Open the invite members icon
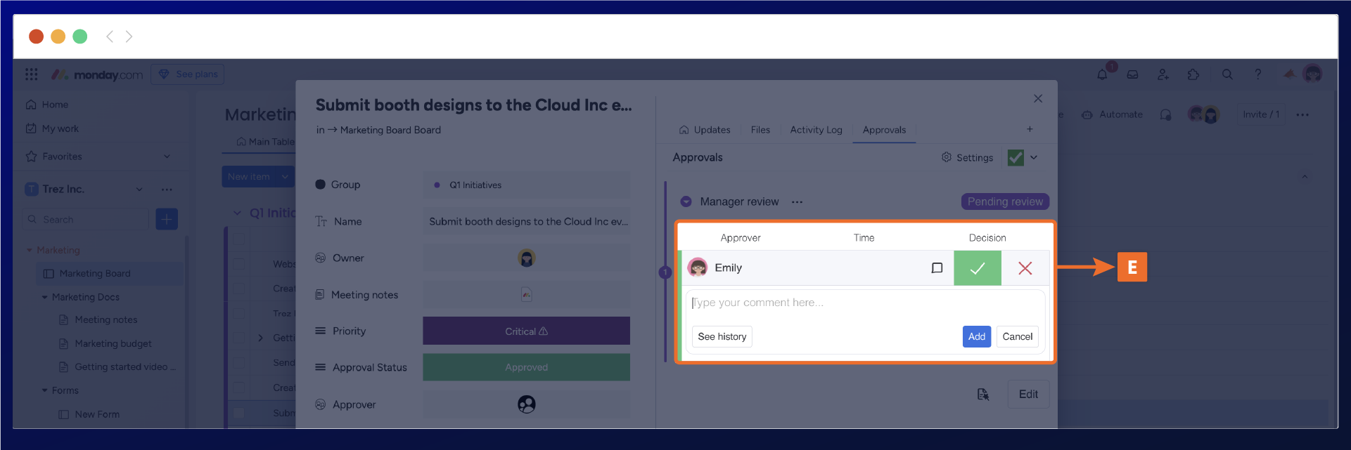Viewport: 1351px width, 450px height. [x=1163, y=74]
